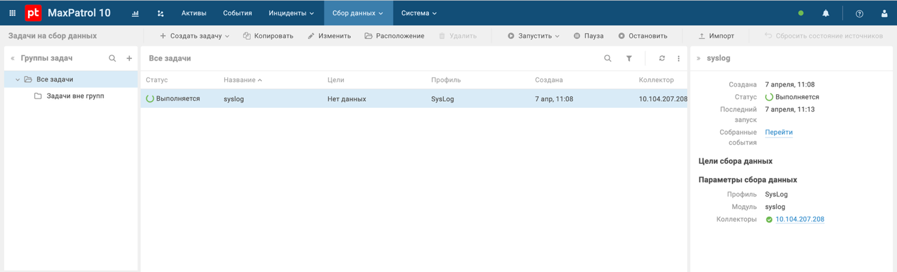Viewport: 897px width, 272px height.
Task: Click the MaxPatrol pt logo
Action: (x=33, y=13)
